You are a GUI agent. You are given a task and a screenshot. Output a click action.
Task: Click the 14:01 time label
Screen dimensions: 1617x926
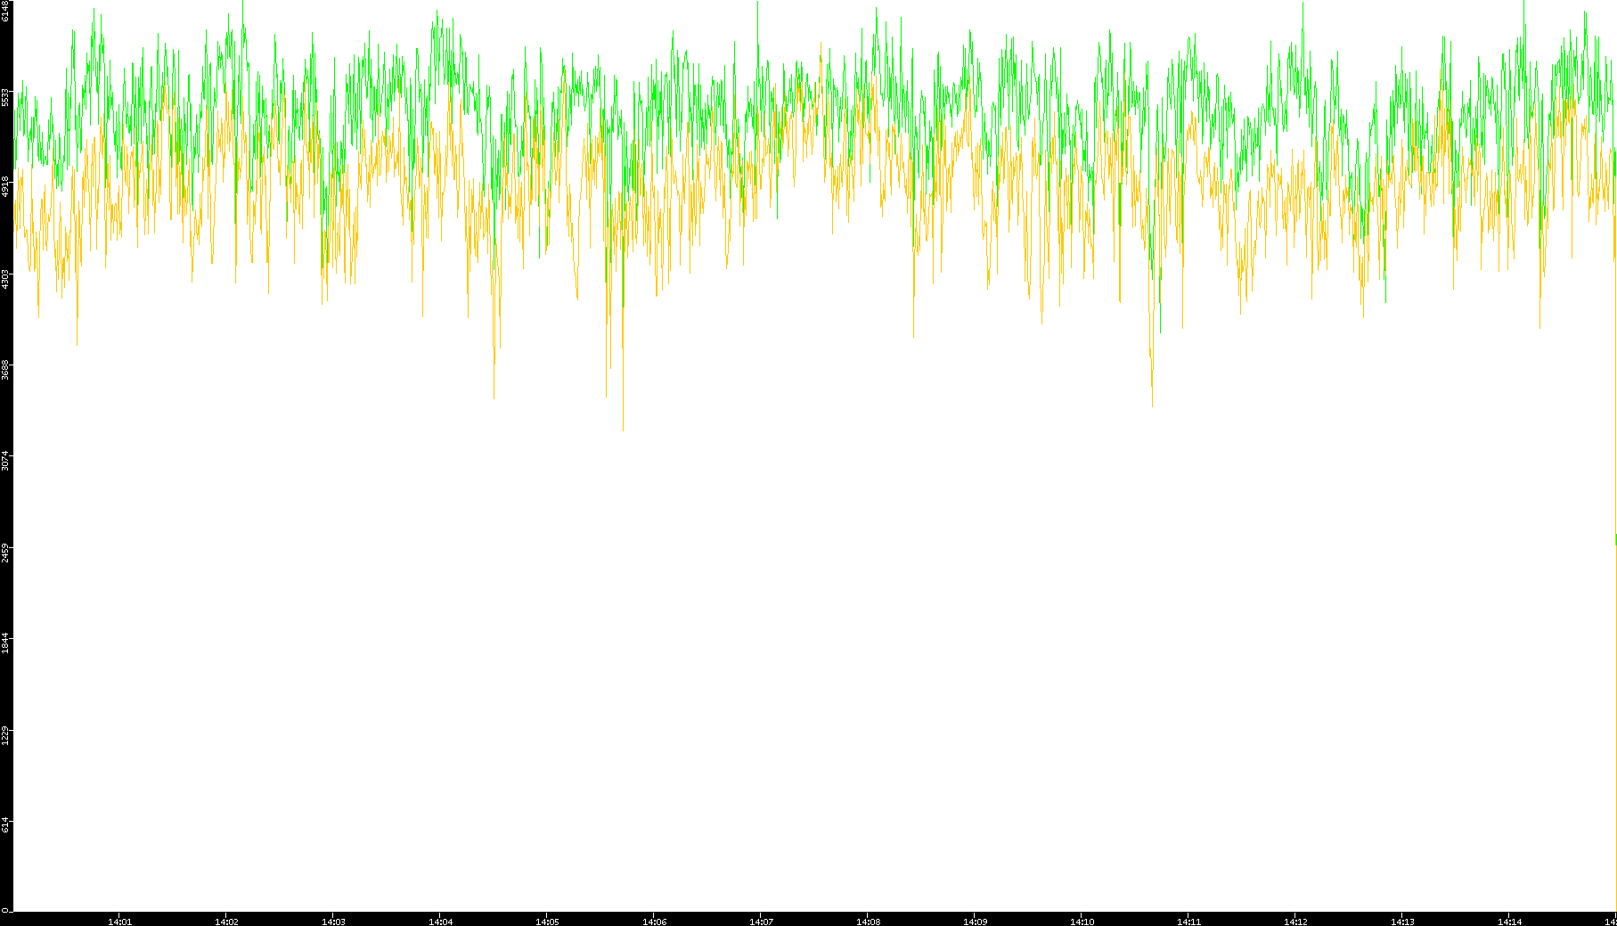coord(119,922)
